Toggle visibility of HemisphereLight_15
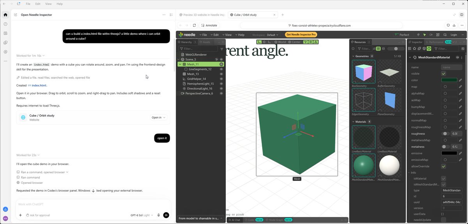Screen dimensions: 468x224 point(221,84)
